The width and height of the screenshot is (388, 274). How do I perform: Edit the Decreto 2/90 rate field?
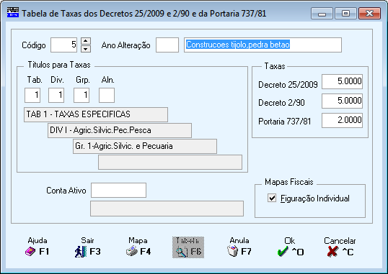343,101
